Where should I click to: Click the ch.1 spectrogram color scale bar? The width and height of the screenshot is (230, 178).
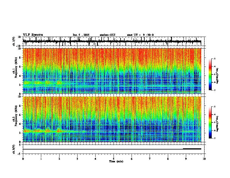tap(210, 74)
